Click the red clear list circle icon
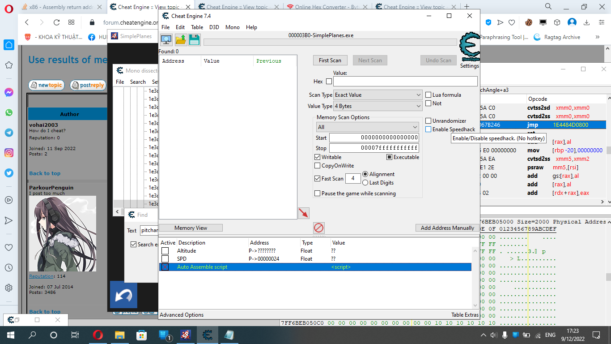Viewport: 611px width, 344px height. (318, 228)
